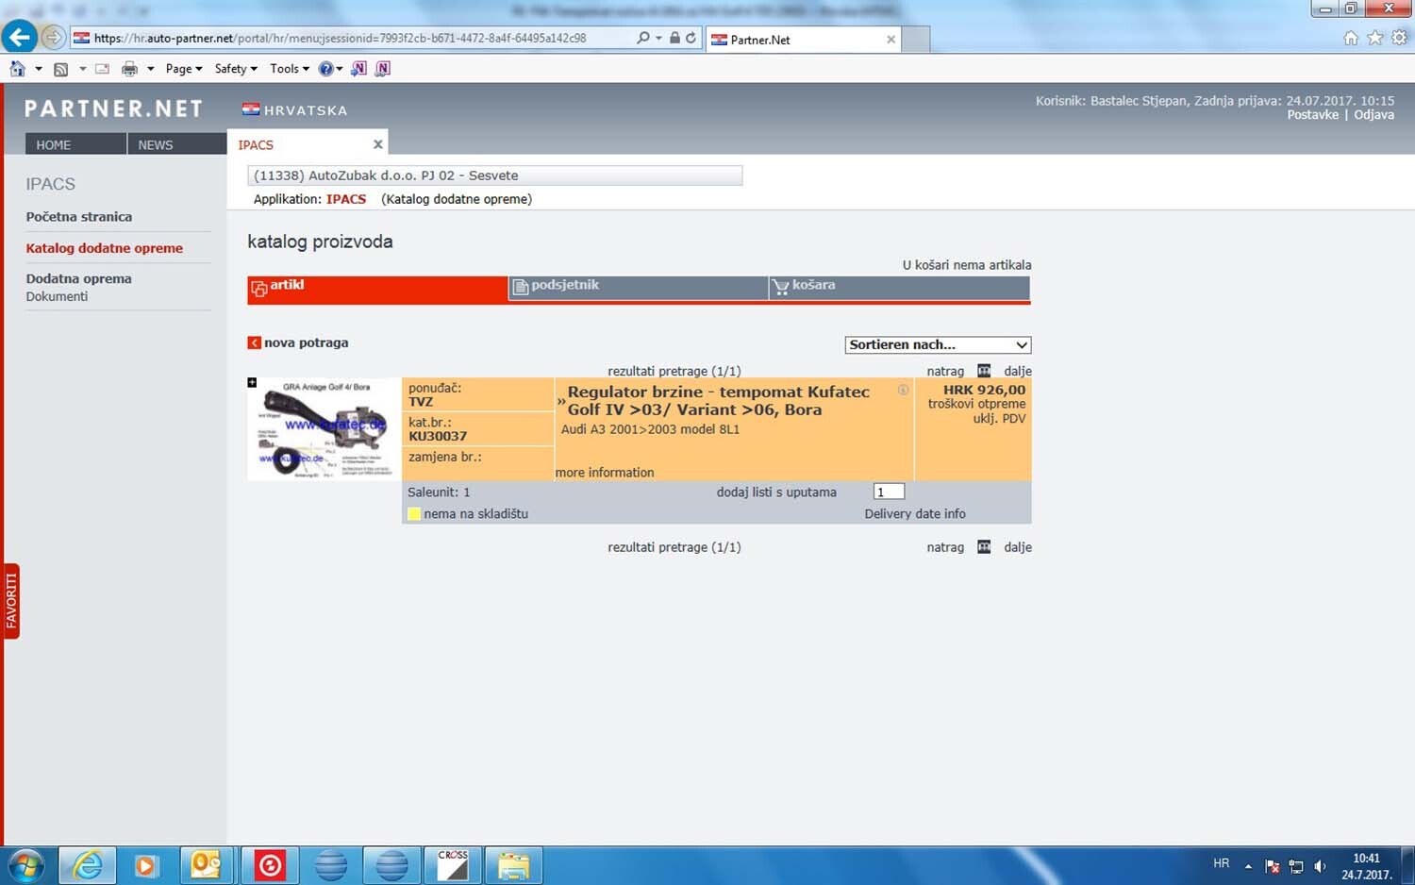Open the security lock icon in address bar

click(x=674, y=38)
